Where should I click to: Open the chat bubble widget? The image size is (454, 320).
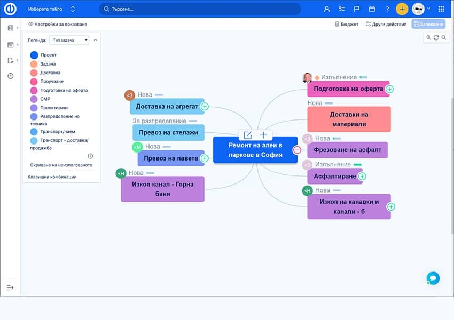(x=433, y=278)
